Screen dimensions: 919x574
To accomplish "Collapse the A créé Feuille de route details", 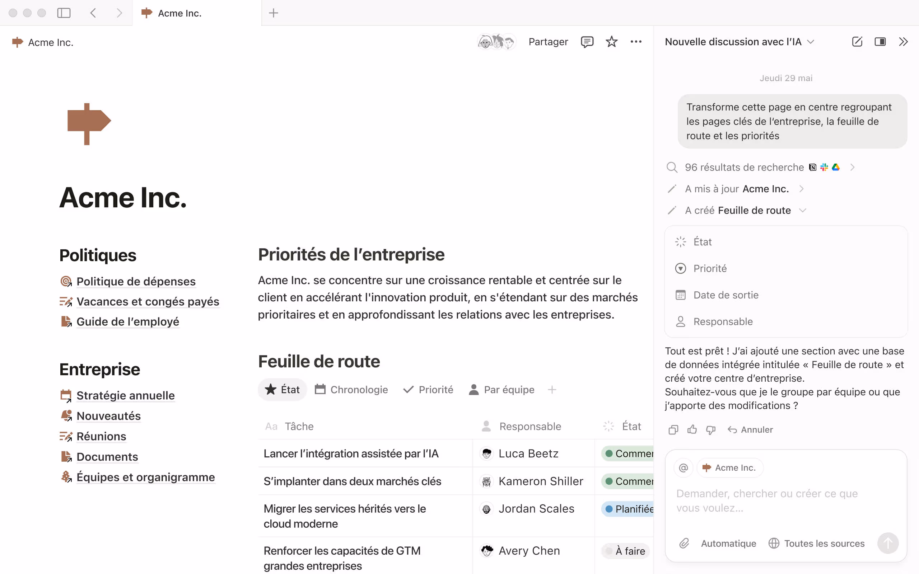I will [802, 210].
